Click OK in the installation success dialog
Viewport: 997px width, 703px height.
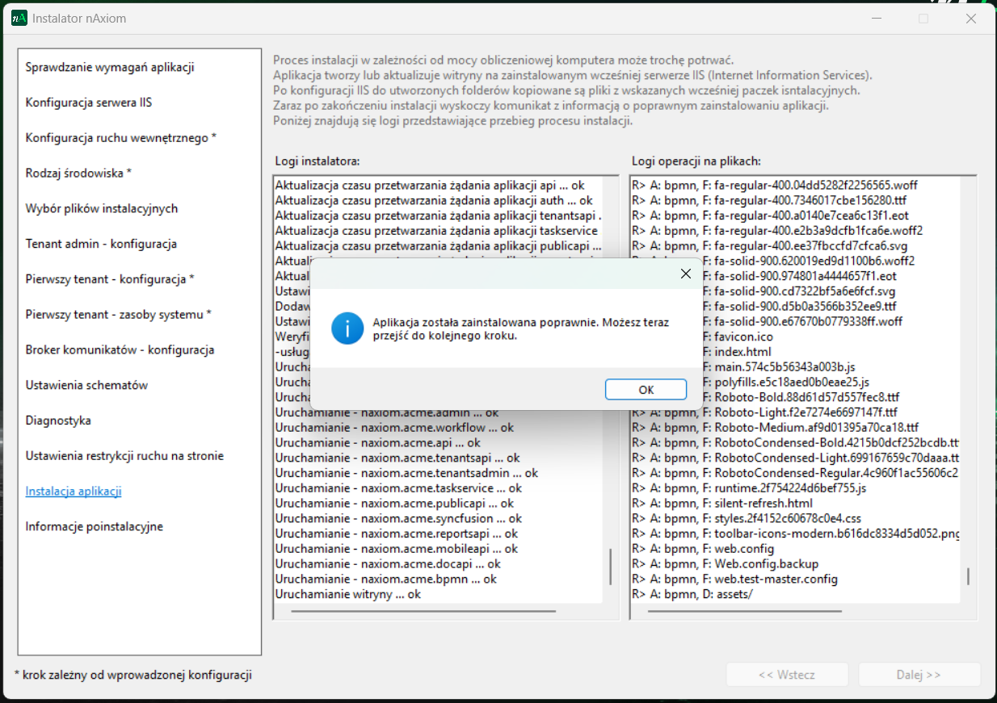point(646,389)
